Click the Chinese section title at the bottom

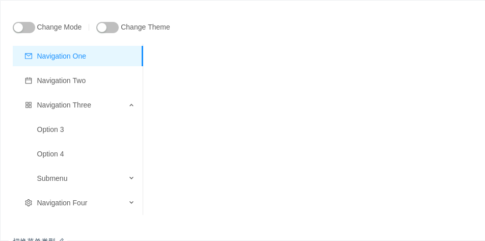[34, 240]
